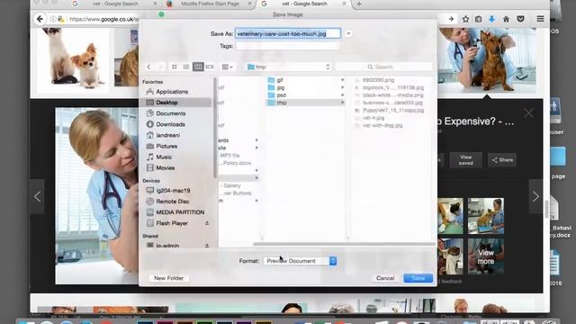Image resolution: width=576 pixels, height=324 pixels.
Task: Open Pocket shield icon in Firefox toolbar
Action: [x=520, y=19]
